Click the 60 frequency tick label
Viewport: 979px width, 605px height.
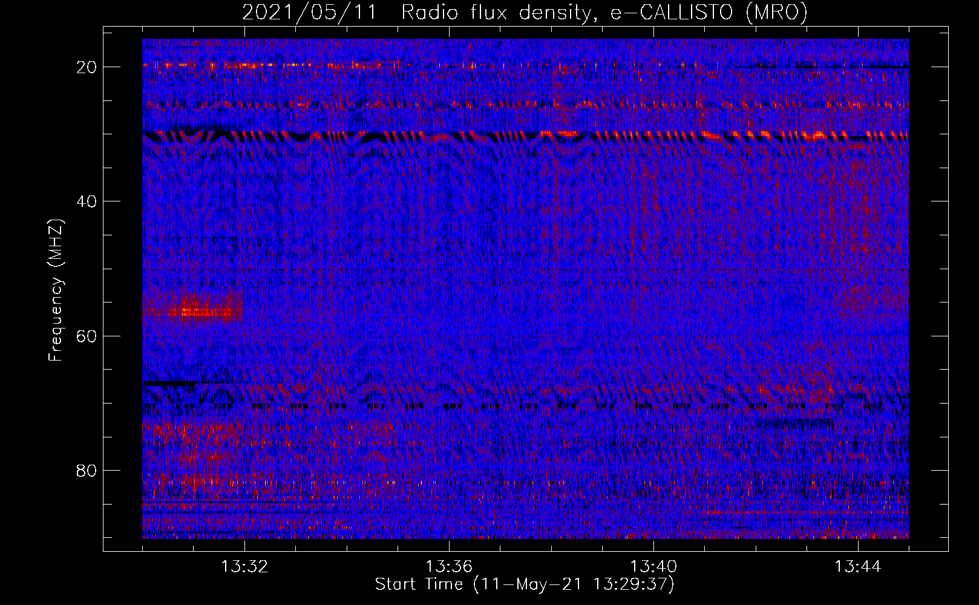87,336
